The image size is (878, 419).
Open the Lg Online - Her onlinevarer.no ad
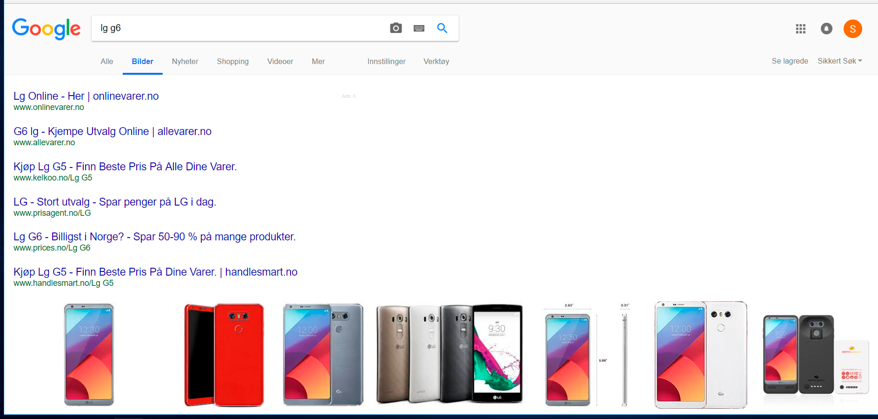[x=86, y=96]
